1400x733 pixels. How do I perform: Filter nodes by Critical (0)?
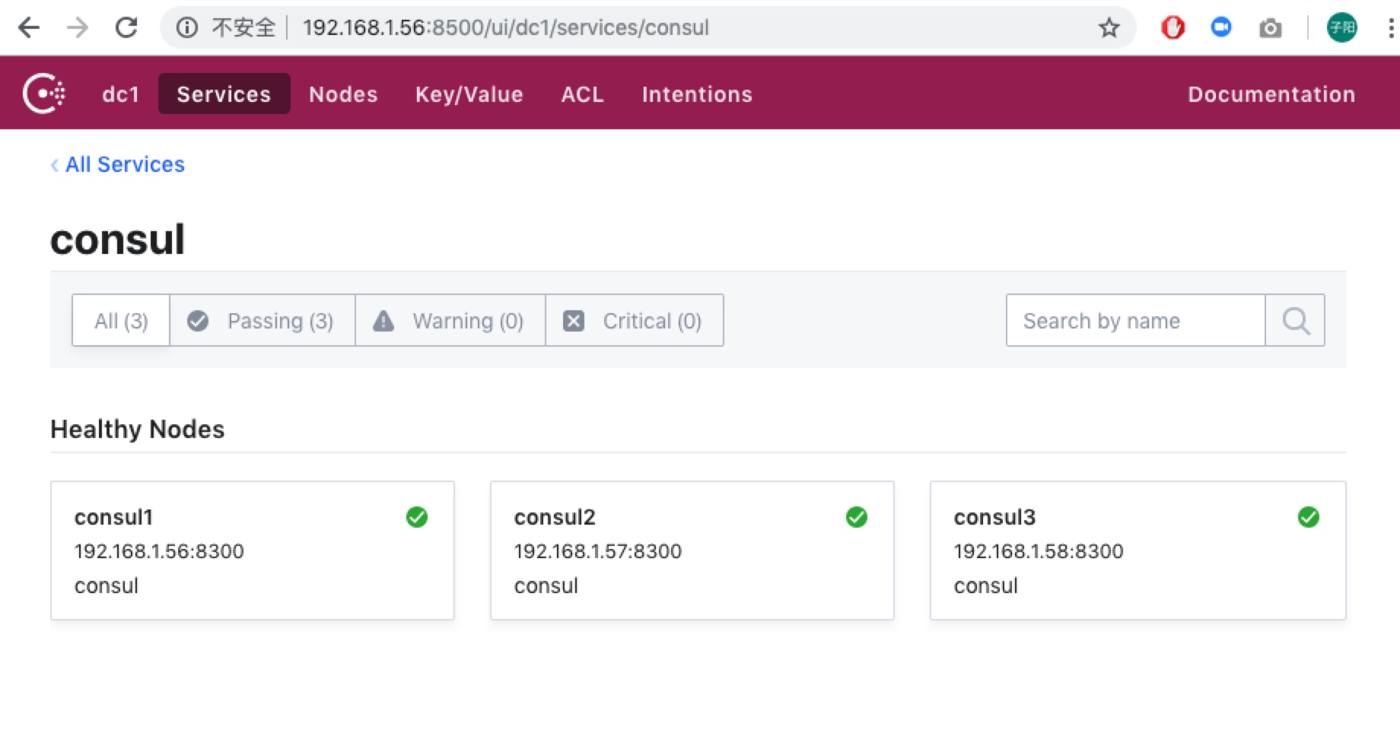pos(634,321)
